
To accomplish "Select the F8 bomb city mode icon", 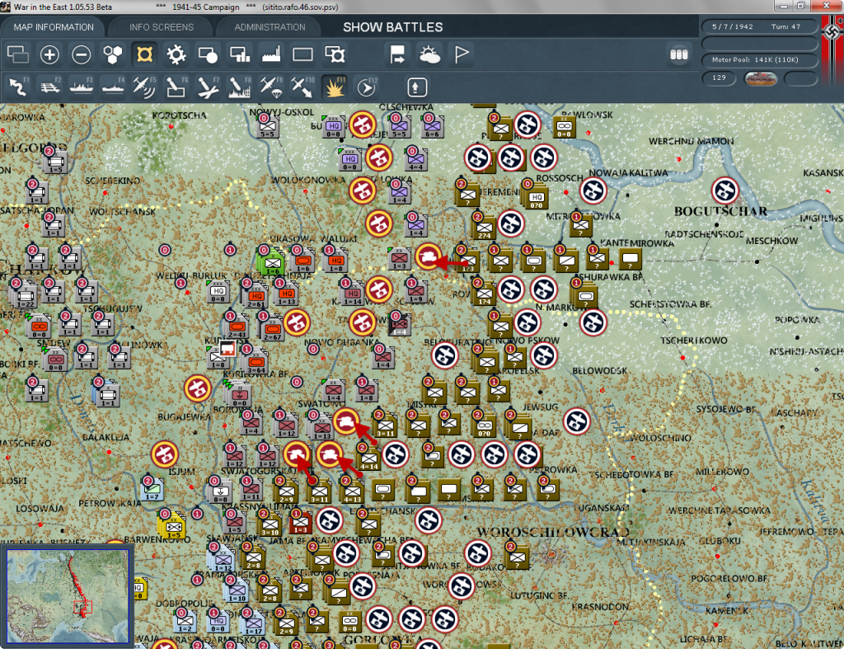I will (x=240, y=87).
